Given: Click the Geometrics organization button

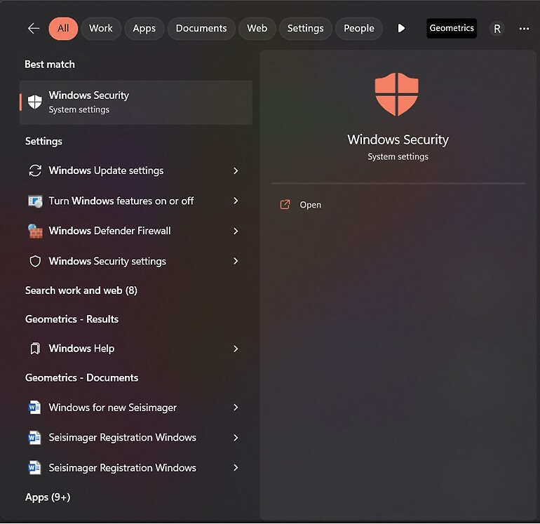Looking at the screenshot, I should (452, 28).
